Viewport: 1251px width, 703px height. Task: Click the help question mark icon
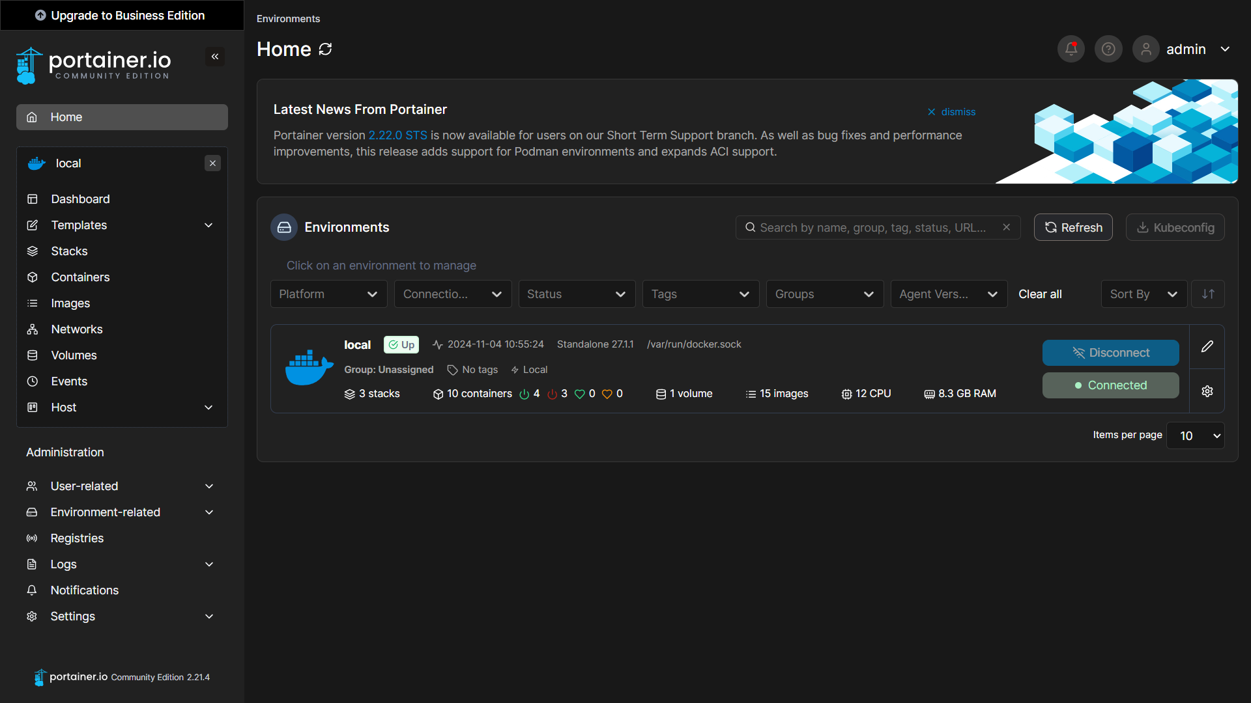(x=1108, y=49)
